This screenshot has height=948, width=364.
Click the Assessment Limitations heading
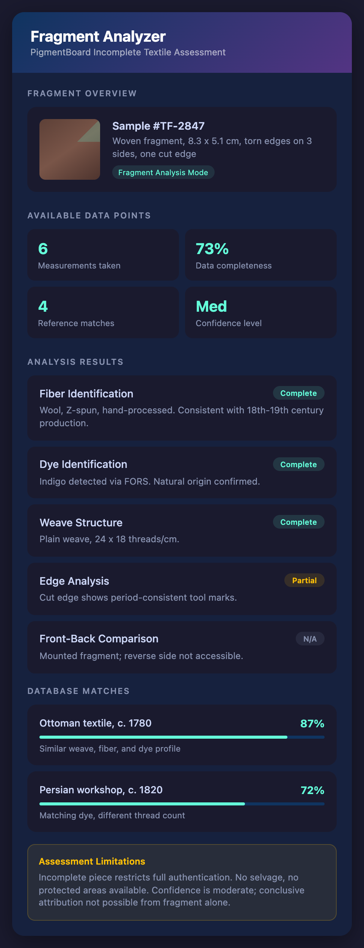click(x=92, y=862)
